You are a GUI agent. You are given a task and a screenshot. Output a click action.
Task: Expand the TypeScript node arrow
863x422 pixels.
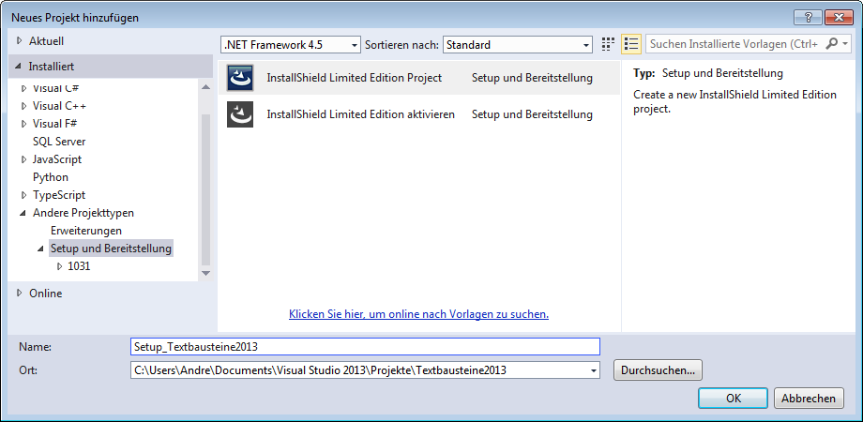pos(24,195)
